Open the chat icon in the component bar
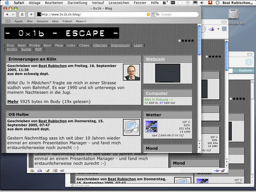Screen dimensions: 256x192 click(62, 170)
